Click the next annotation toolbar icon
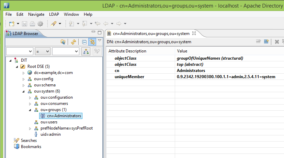 click(x=71, y=24)
